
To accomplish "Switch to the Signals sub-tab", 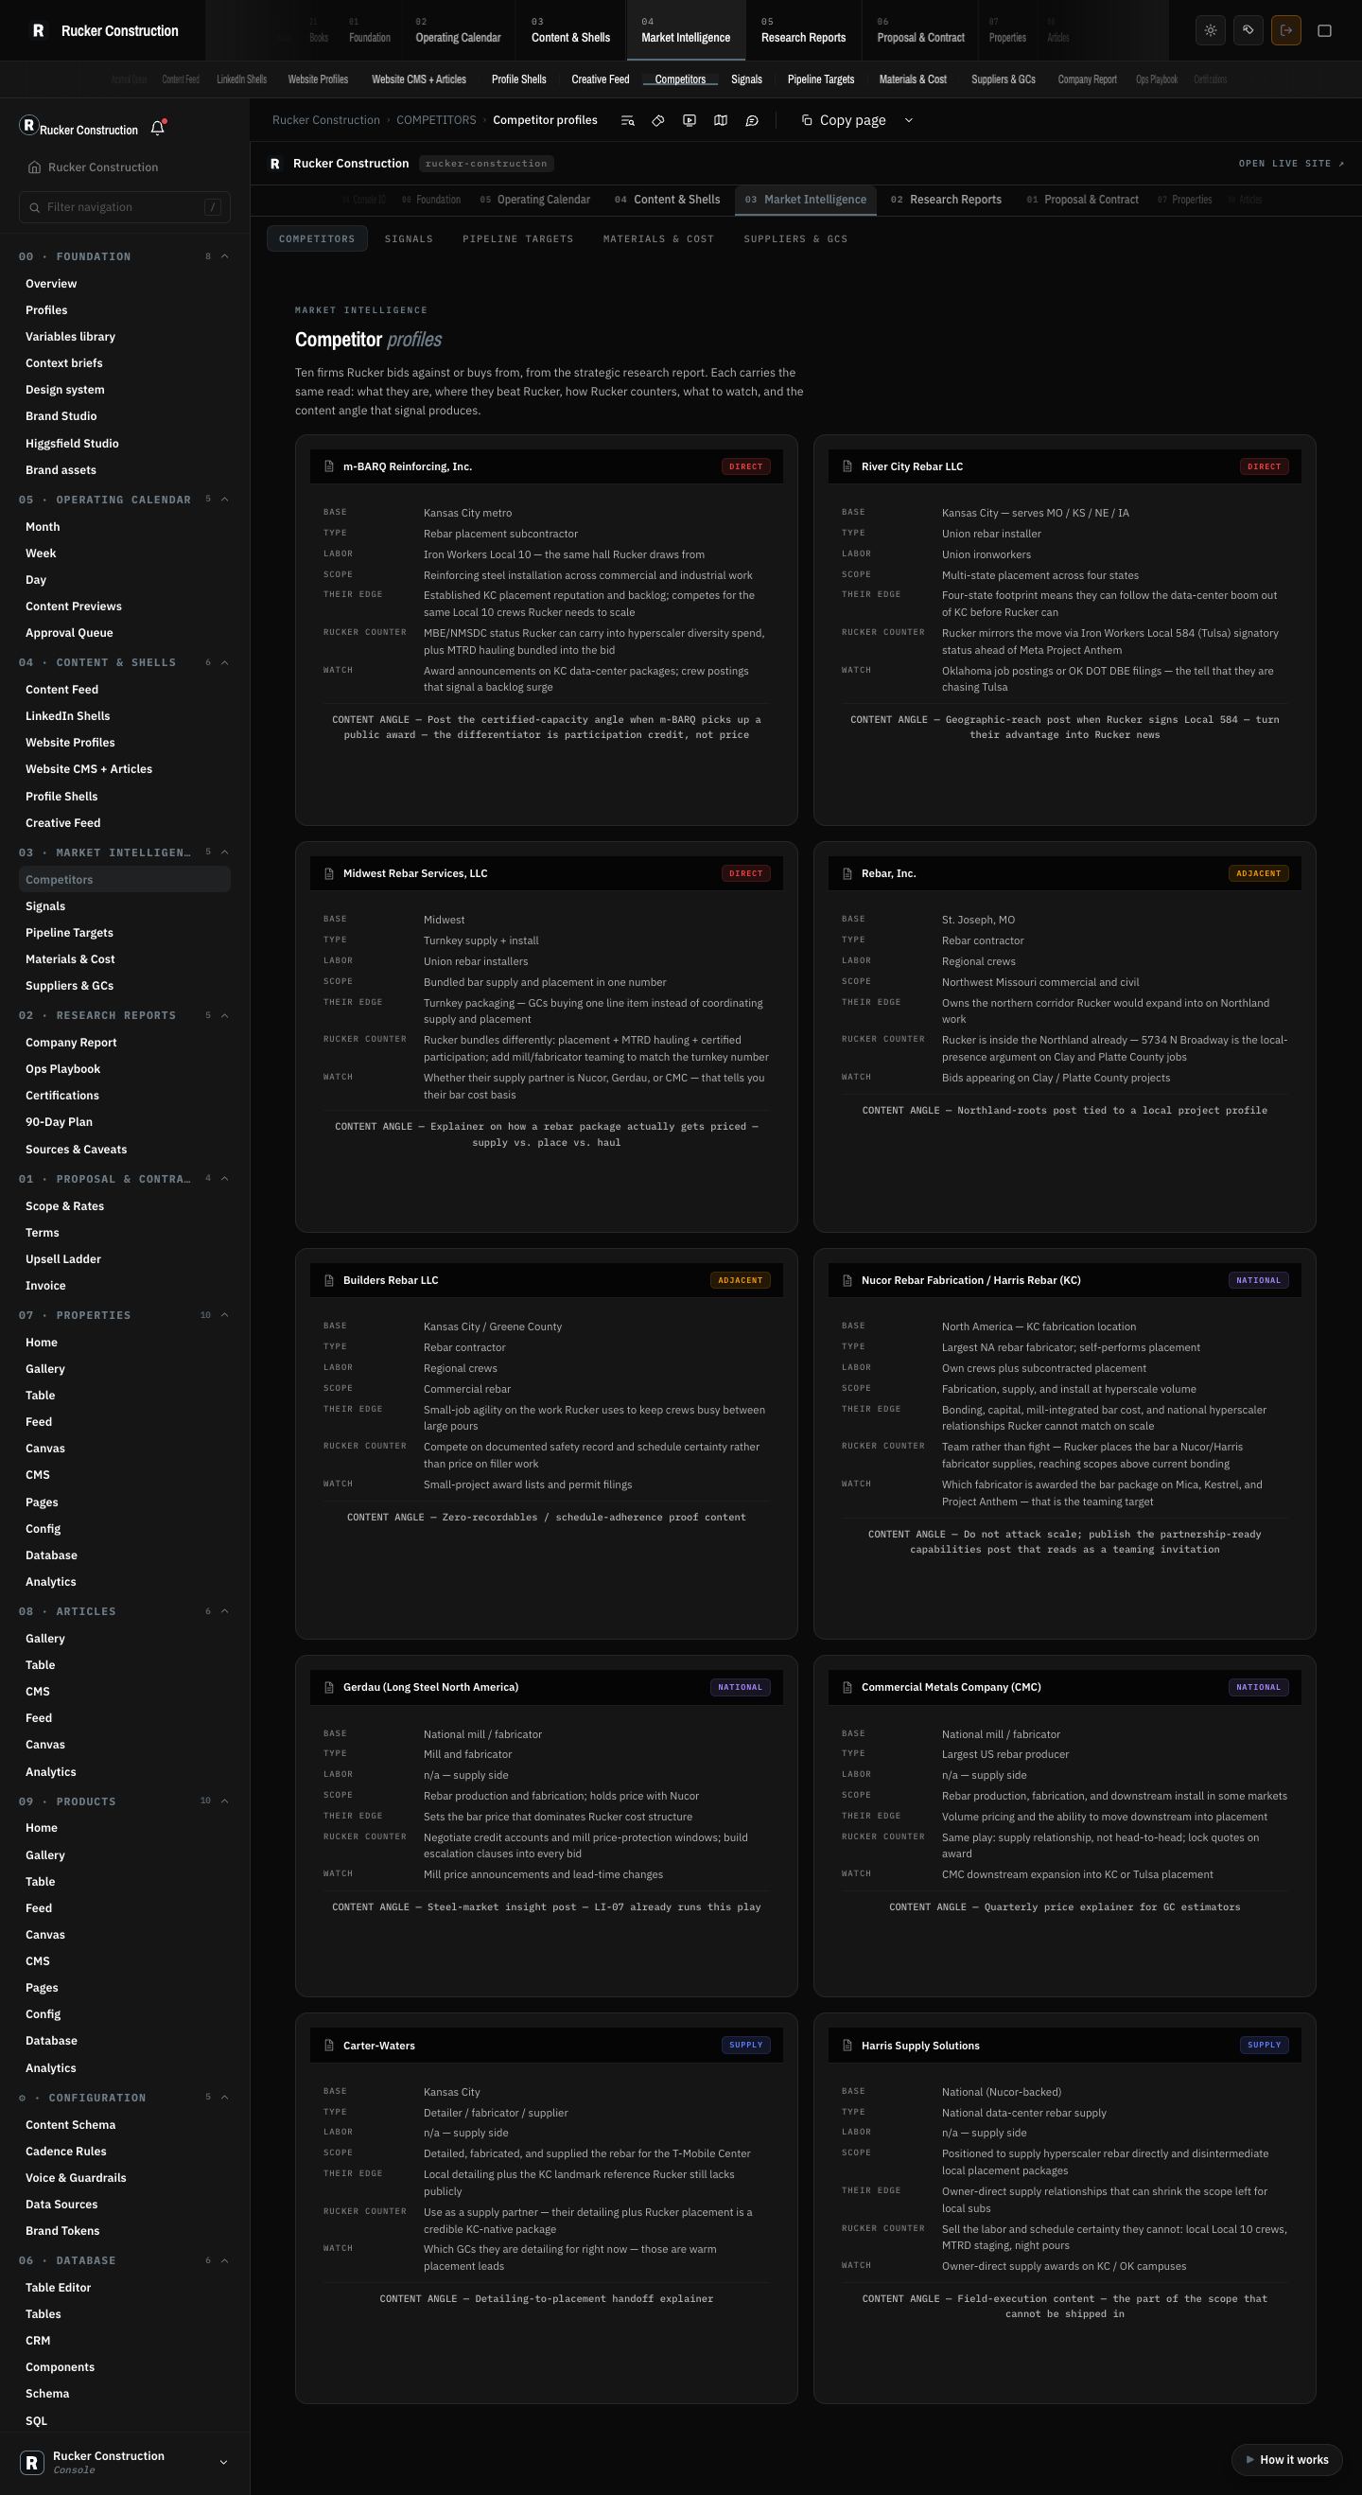I will click(x=409, y=238).
